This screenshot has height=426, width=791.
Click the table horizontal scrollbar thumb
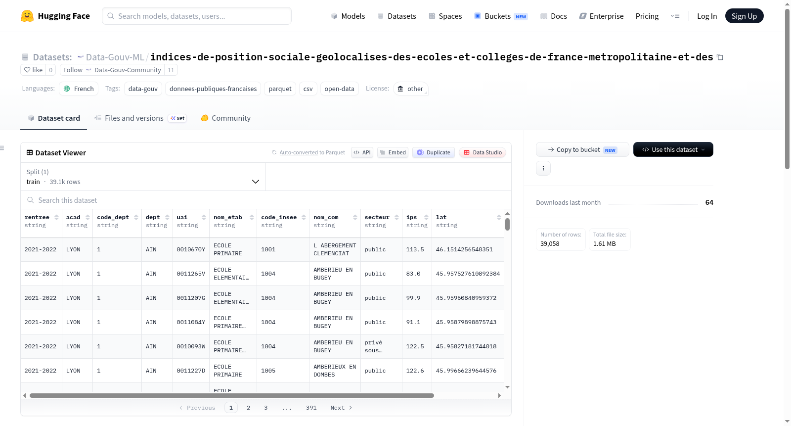pos(231,395)
